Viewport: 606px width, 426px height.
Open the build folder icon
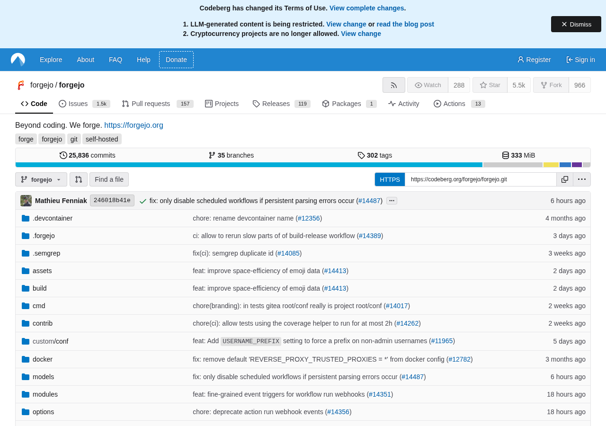point(26,288)
